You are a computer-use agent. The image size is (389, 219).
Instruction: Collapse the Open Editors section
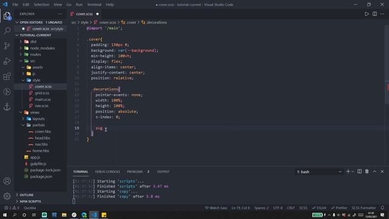pos(41,23)
